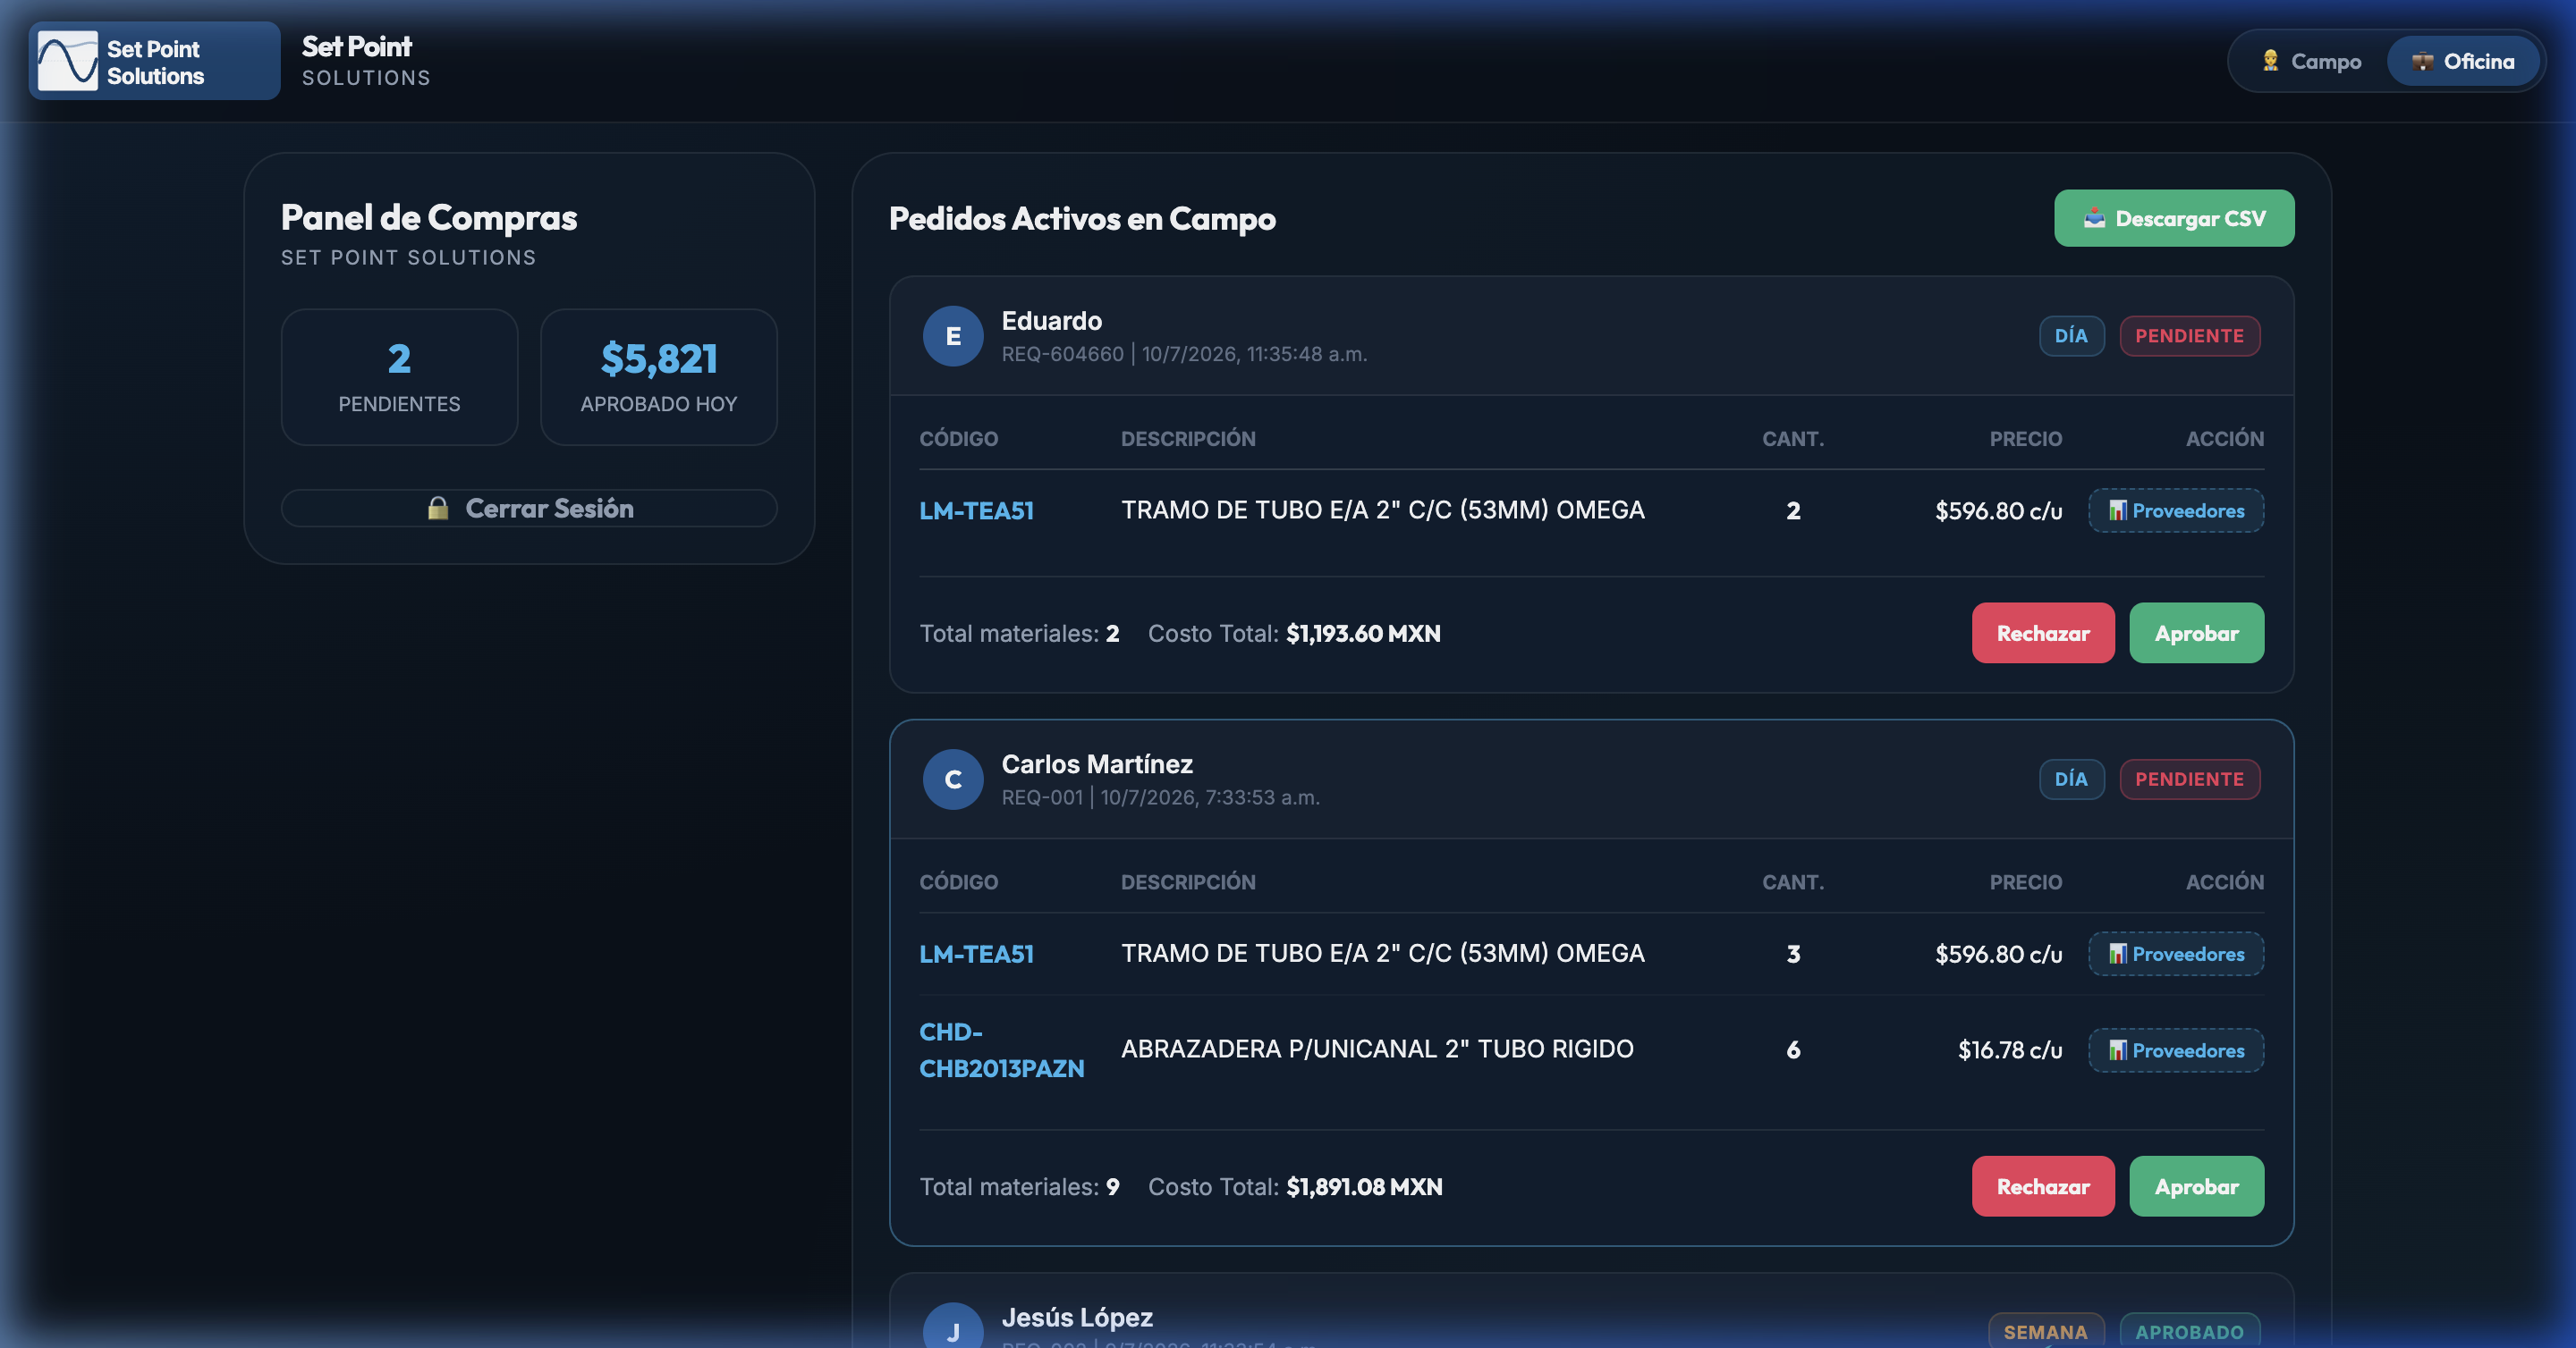Click the chart icon in Eduardo's Proveedores
The width and height of the screenshot is (2576, 1348).
[2117, 510]
